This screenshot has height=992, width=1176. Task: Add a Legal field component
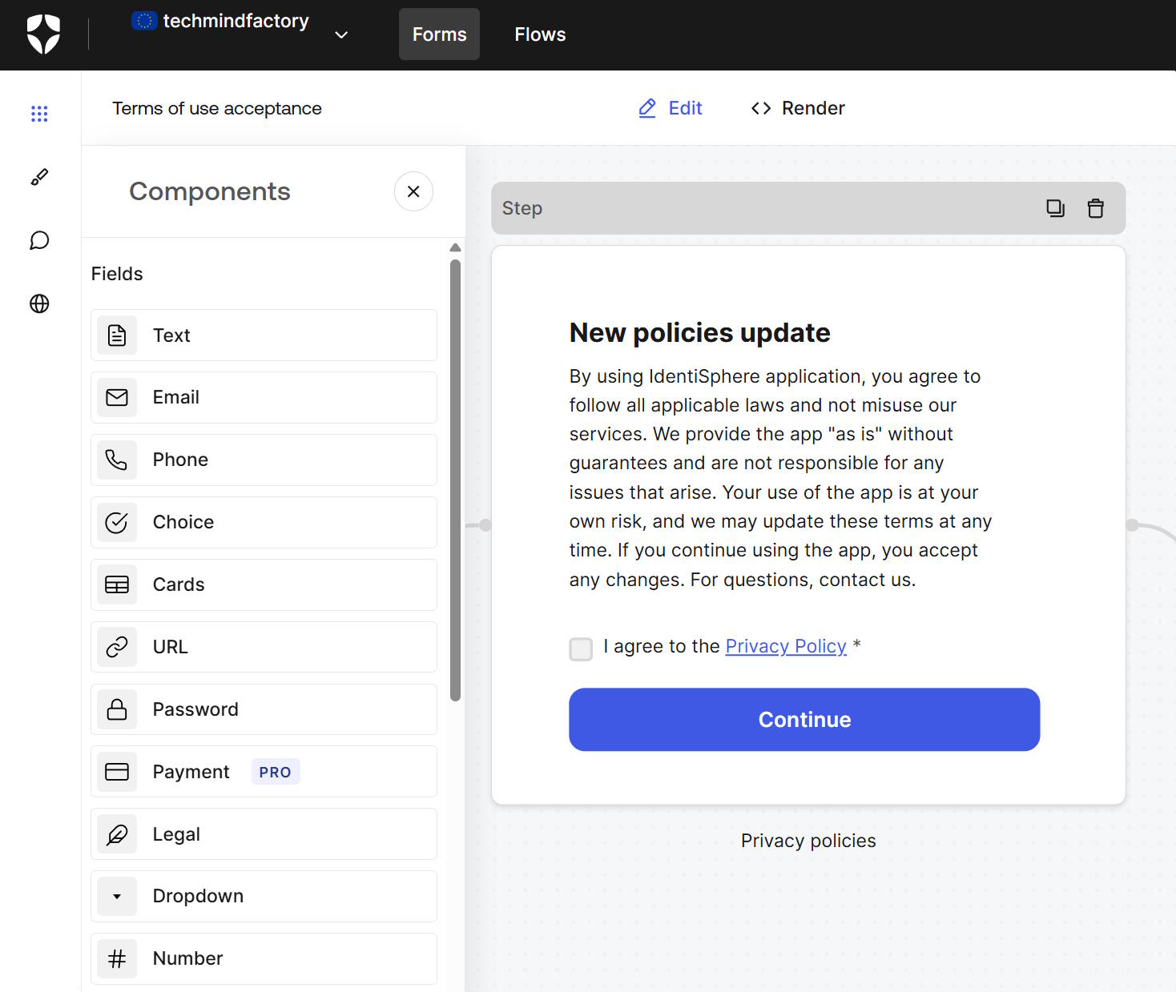pyautogui.click(x=264, y=833)
